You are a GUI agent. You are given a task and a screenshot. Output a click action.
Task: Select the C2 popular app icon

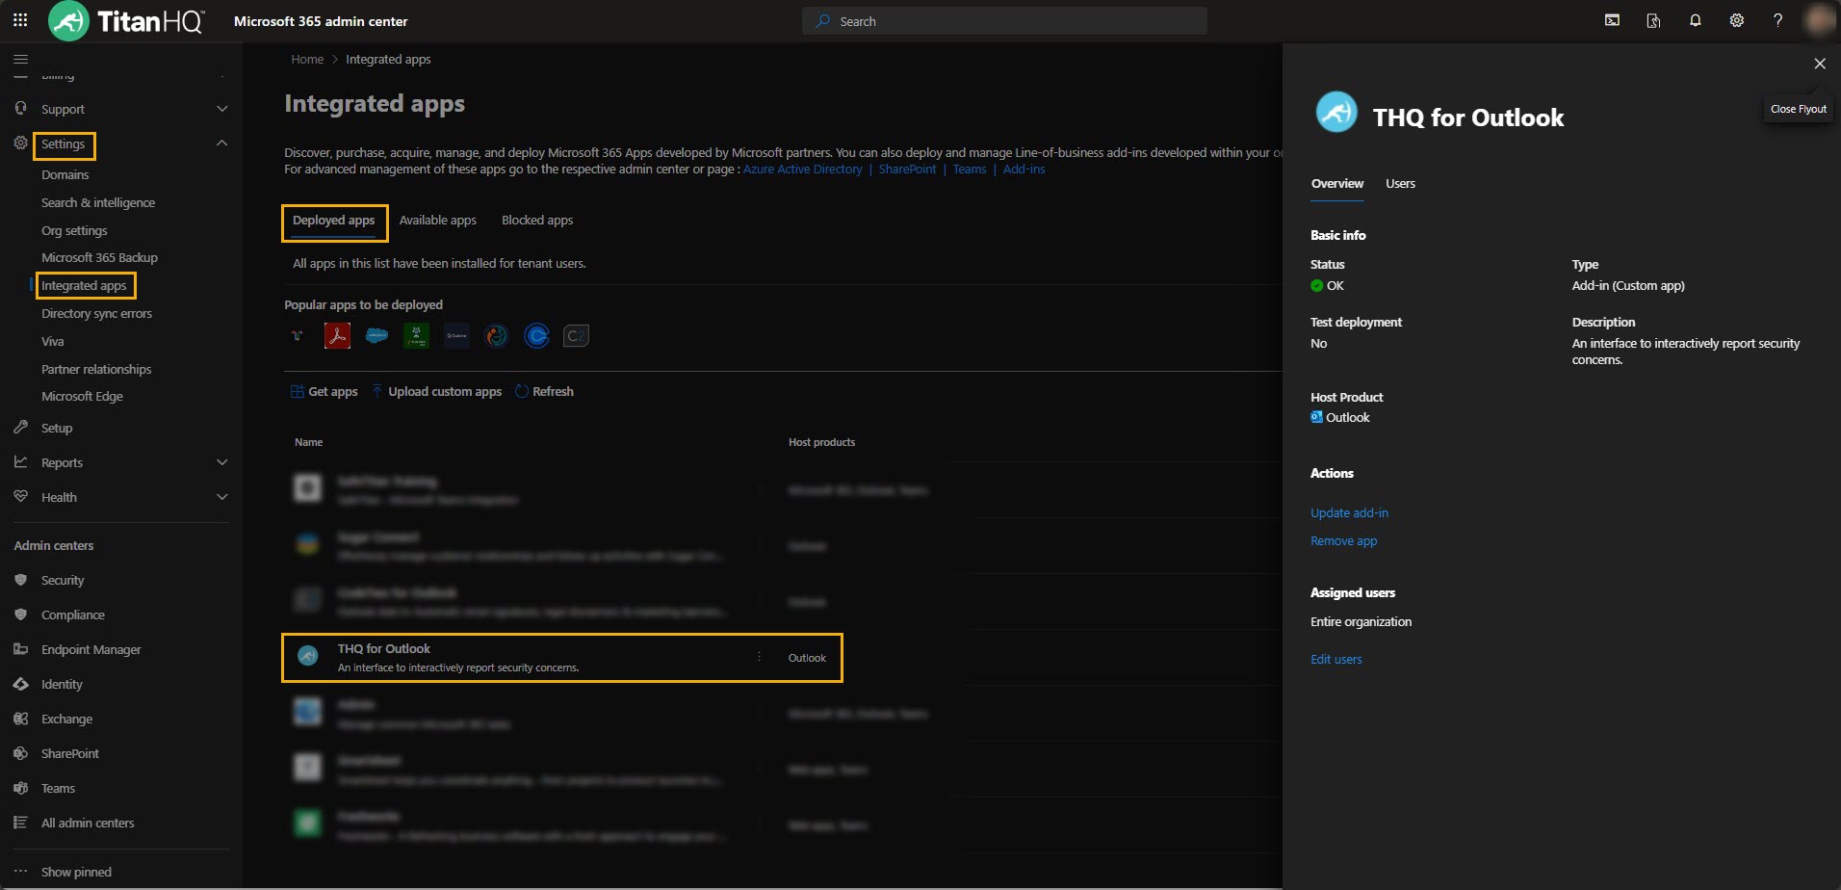576,335
